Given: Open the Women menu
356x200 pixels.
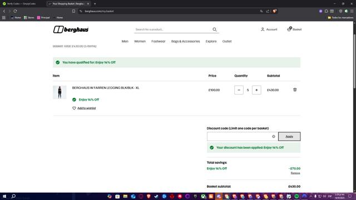Looking at the screenshot, I should coord(140,41).
